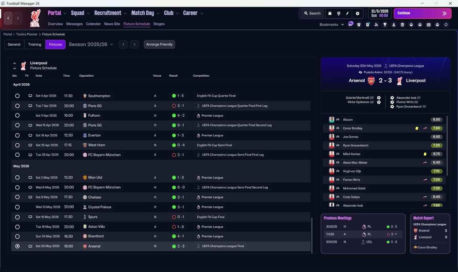Screen dimensions: 458x272
Task: Click the Man Utd badge in fixtures
Action: click(x=85, y=178)
